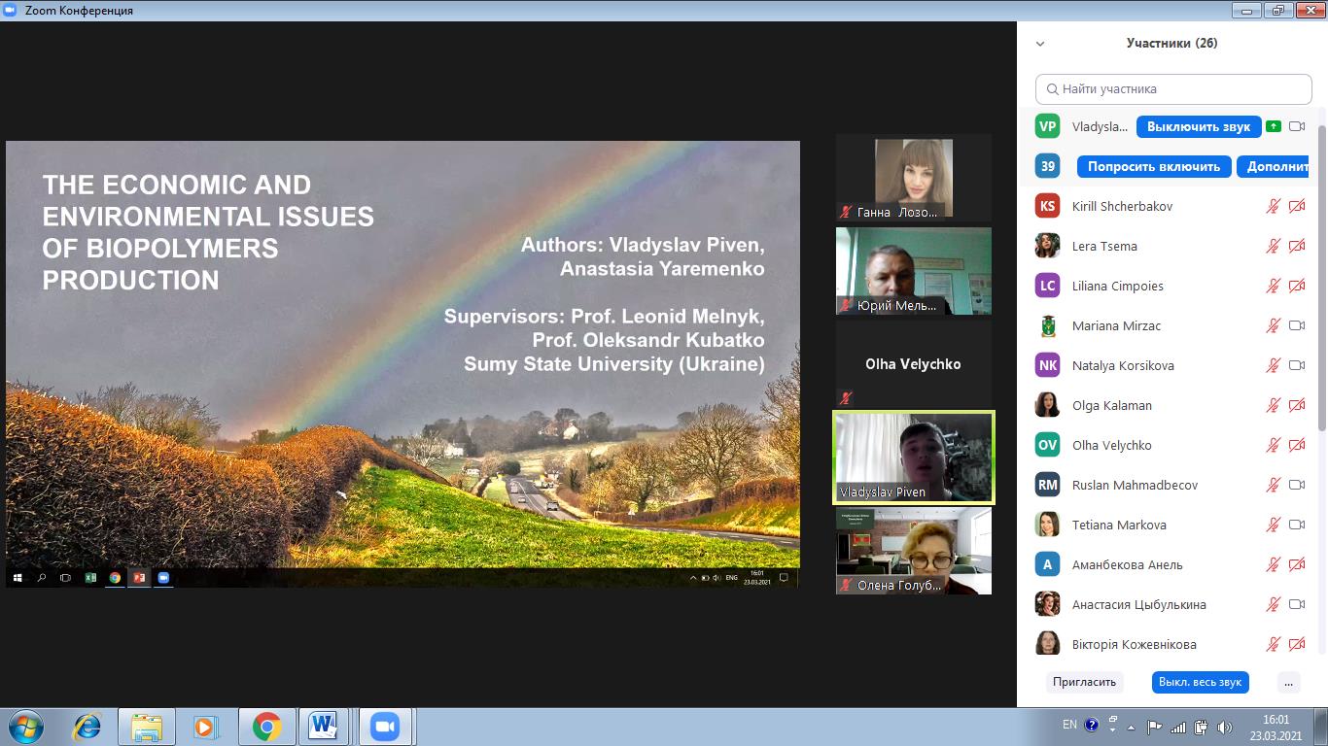This screenshot has width=1328, height=746.
Task: Click Олена Голуб... video thumbnail
Action: click(914, 551)
